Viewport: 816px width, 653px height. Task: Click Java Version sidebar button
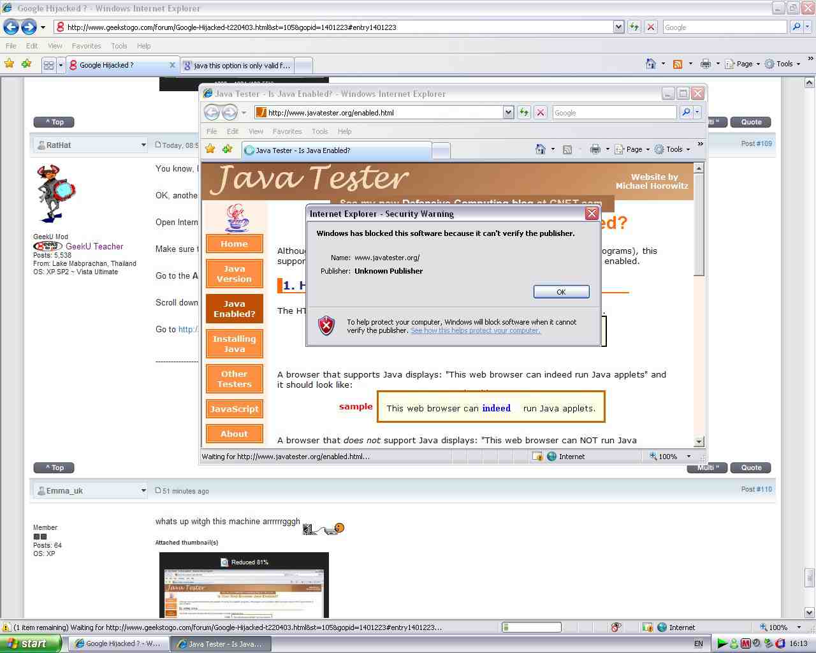coord(234,274)
